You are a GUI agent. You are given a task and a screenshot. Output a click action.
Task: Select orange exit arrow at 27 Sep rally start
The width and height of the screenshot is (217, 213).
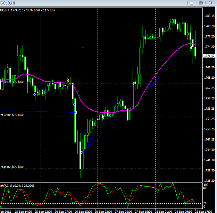tap(133, 83)
